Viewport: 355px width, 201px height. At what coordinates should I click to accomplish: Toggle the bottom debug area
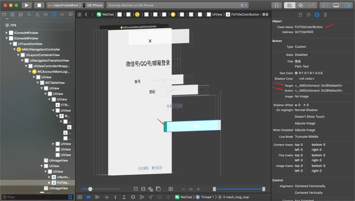[336, 5]
